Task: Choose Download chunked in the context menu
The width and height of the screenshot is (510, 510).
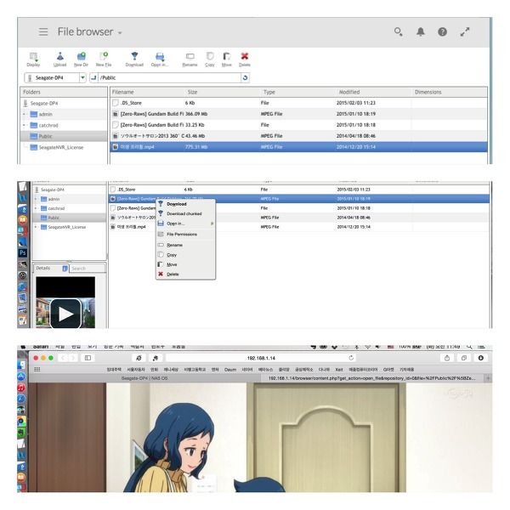Action: pos(184,213)
